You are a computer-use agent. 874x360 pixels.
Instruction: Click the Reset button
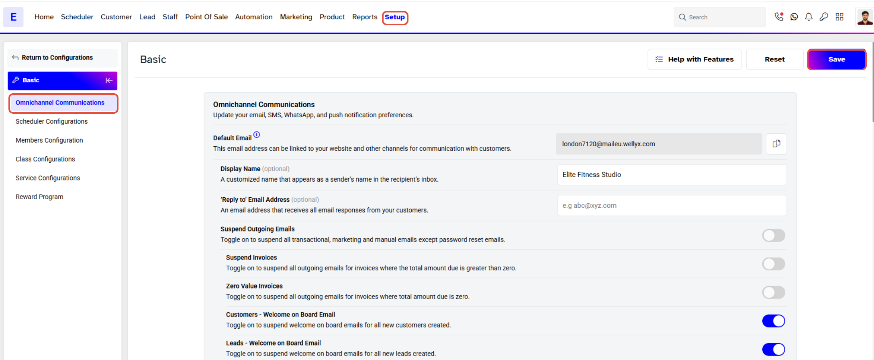coord(774,59)
